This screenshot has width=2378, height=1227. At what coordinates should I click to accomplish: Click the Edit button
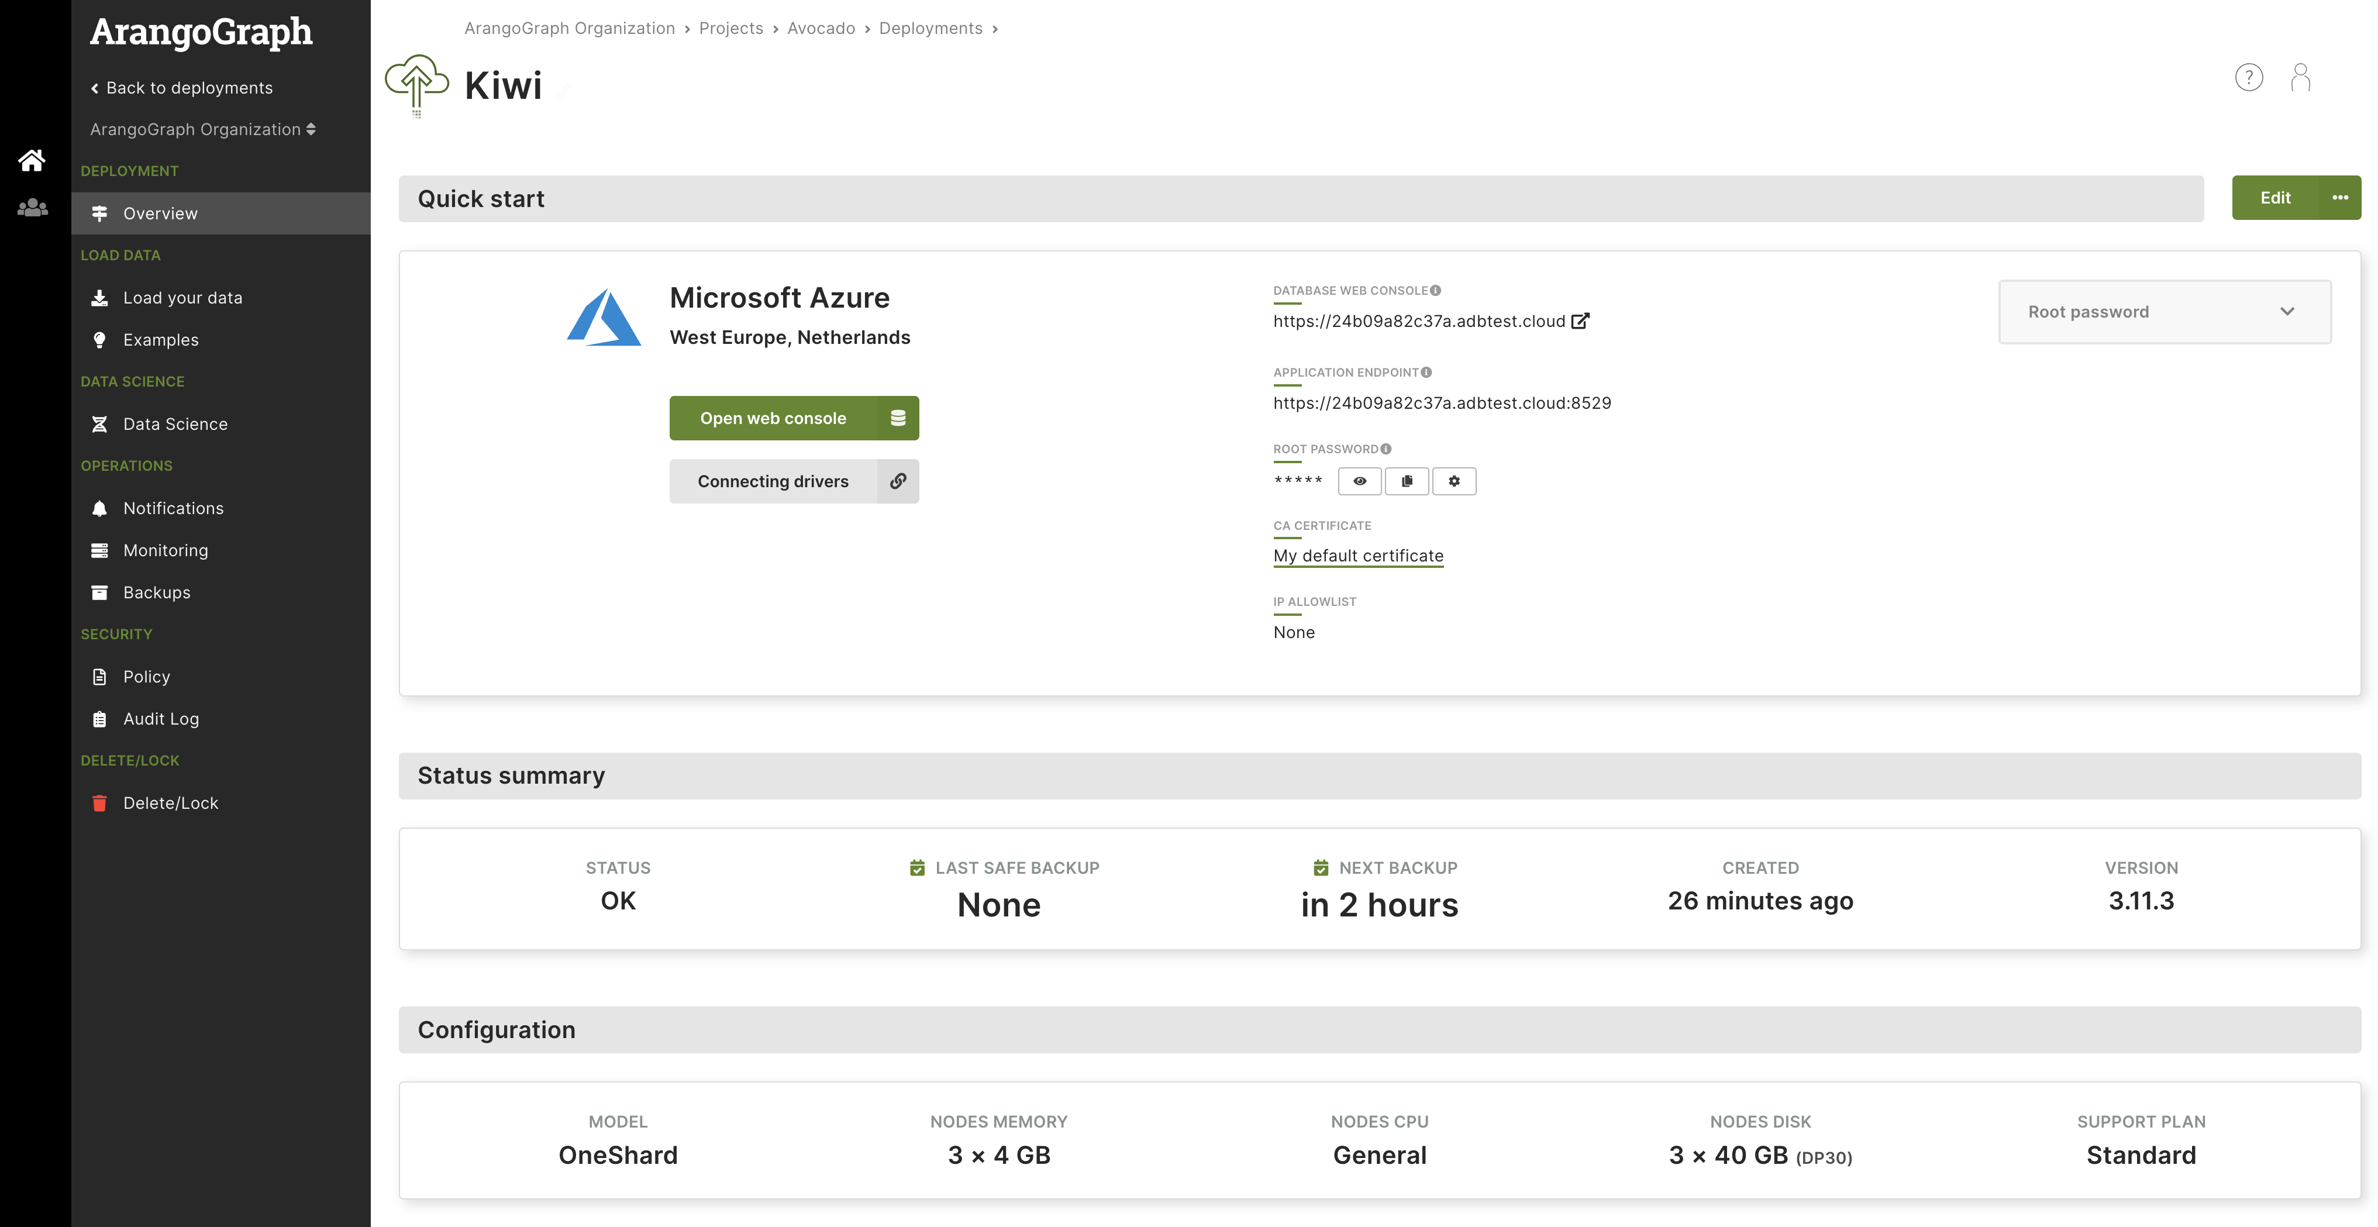point(2276,198)
